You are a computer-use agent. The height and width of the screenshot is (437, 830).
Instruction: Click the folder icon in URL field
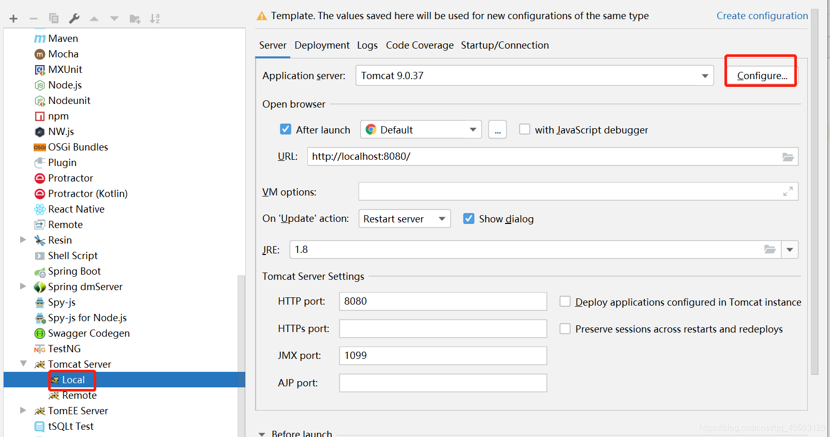pos(788,157)
